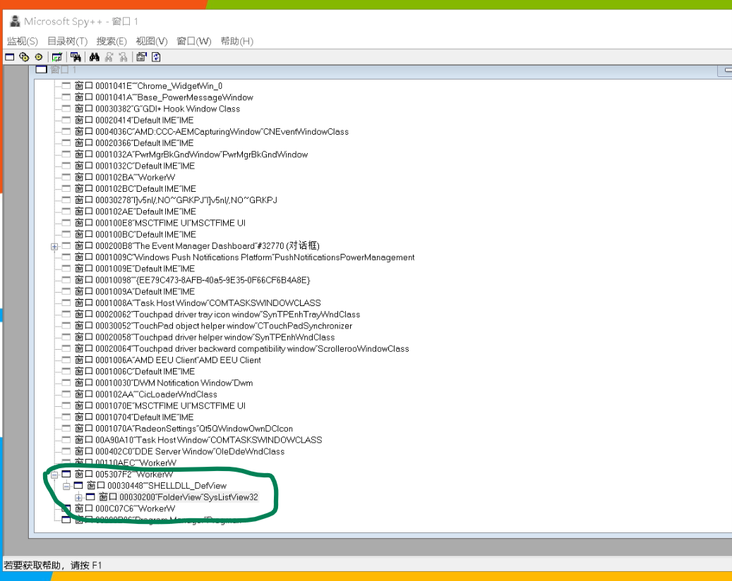Viewport: 732px width, 581px height.
Task: Select row 000200B8 The Event Manager Dashboard
Action: pyautogui.click(x=197, y=246)
